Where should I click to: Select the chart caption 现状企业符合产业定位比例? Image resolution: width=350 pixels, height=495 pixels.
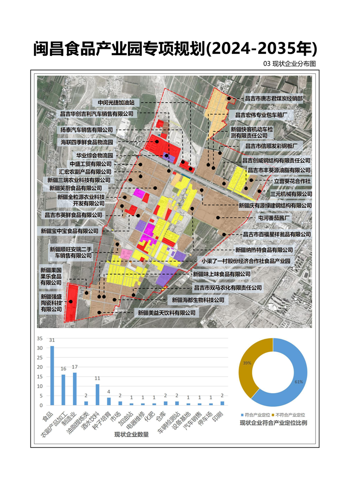(273, 423)
